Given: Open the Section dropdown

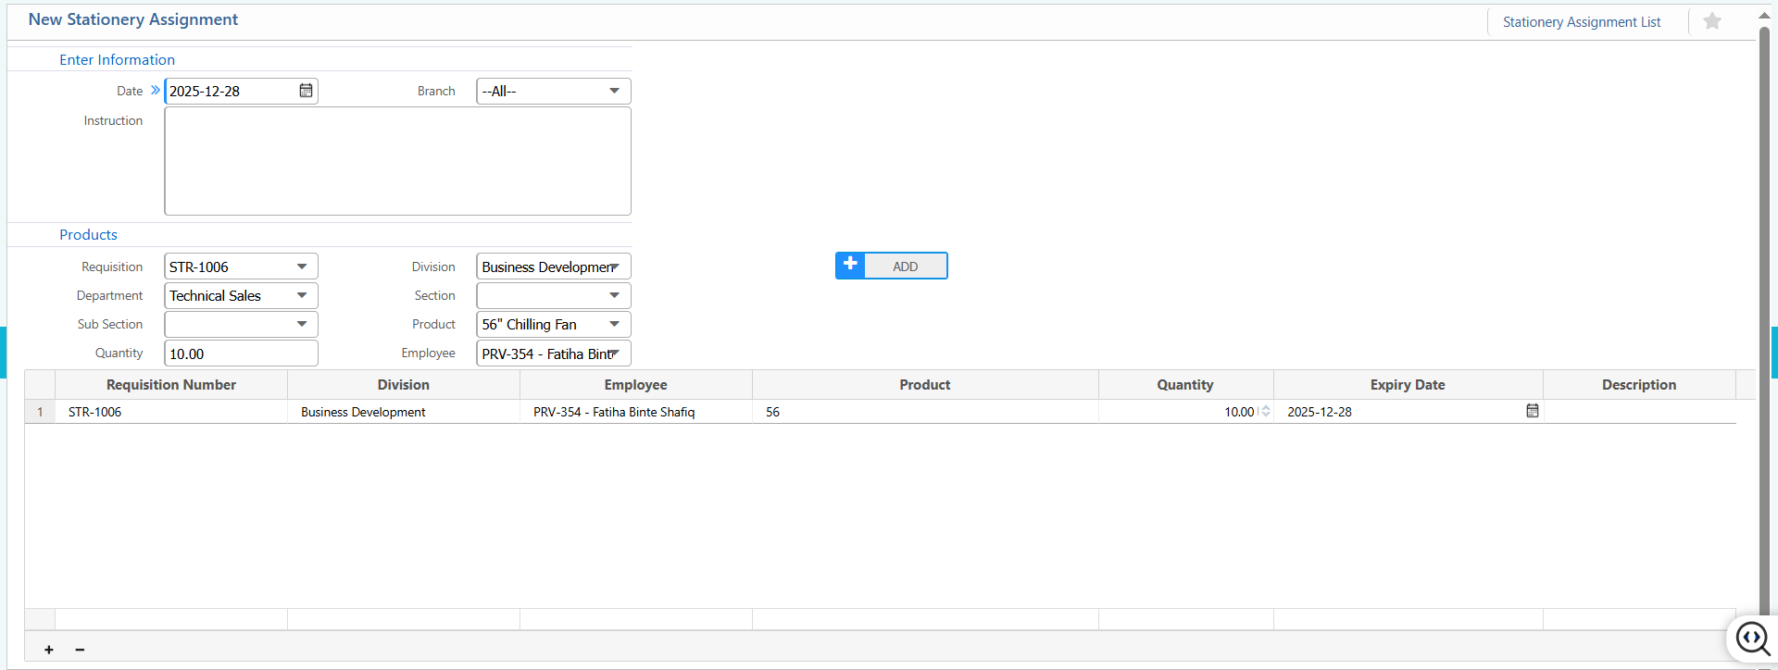Looking at the screenshot, I should [x=614, y=295].
